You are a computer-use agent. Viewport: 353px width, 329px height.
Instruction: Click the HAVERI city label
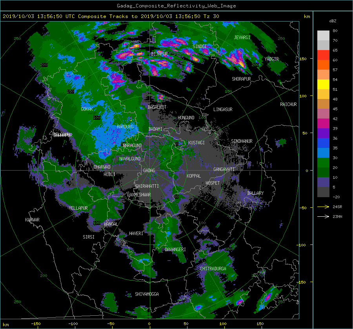(136, 234)
